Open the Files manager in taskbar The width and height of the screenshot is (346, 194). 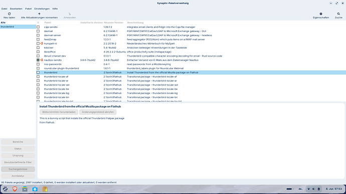[x=25, y=189]
